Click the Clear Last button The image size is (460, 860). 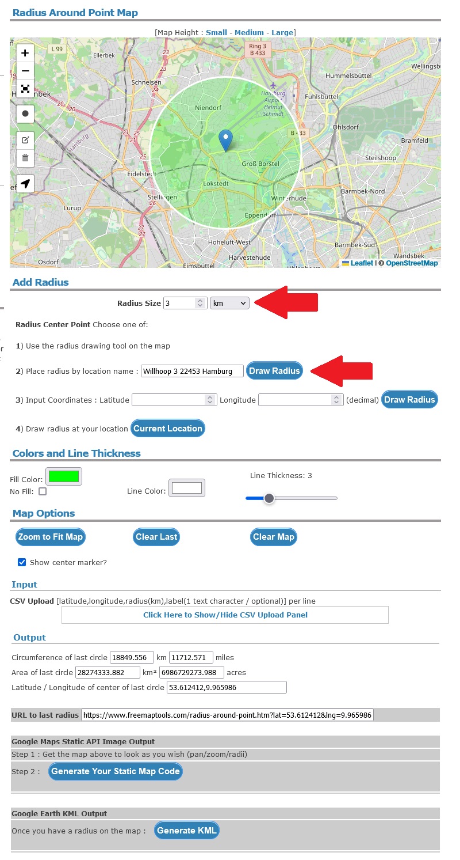[156, 537]
